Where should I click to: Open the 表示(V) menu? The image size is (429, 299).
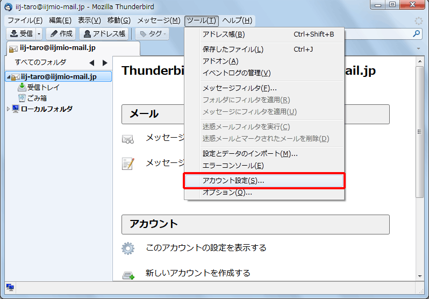89,20
